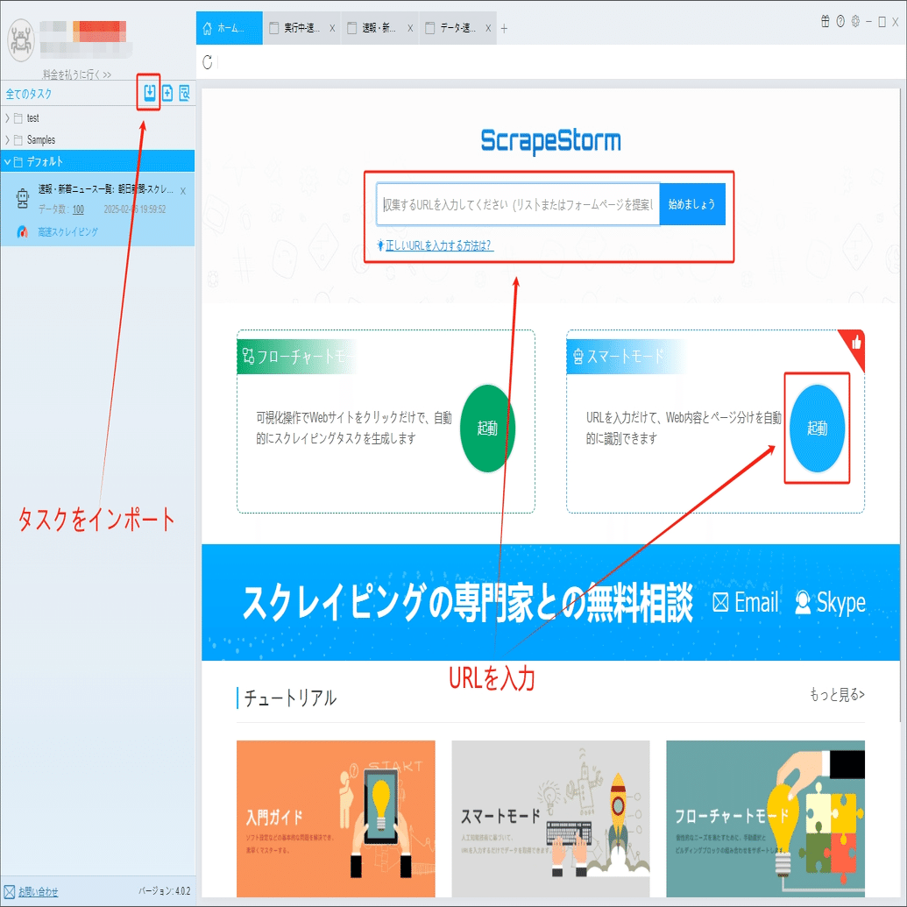
Task: Click the user avatar robot icon
Action: point(21,40)
